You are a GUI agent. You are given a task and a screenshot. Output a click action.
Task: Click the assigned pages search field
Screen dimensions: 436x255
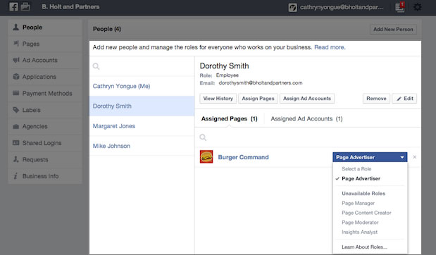pyautogui.click(x=308, y=137)
